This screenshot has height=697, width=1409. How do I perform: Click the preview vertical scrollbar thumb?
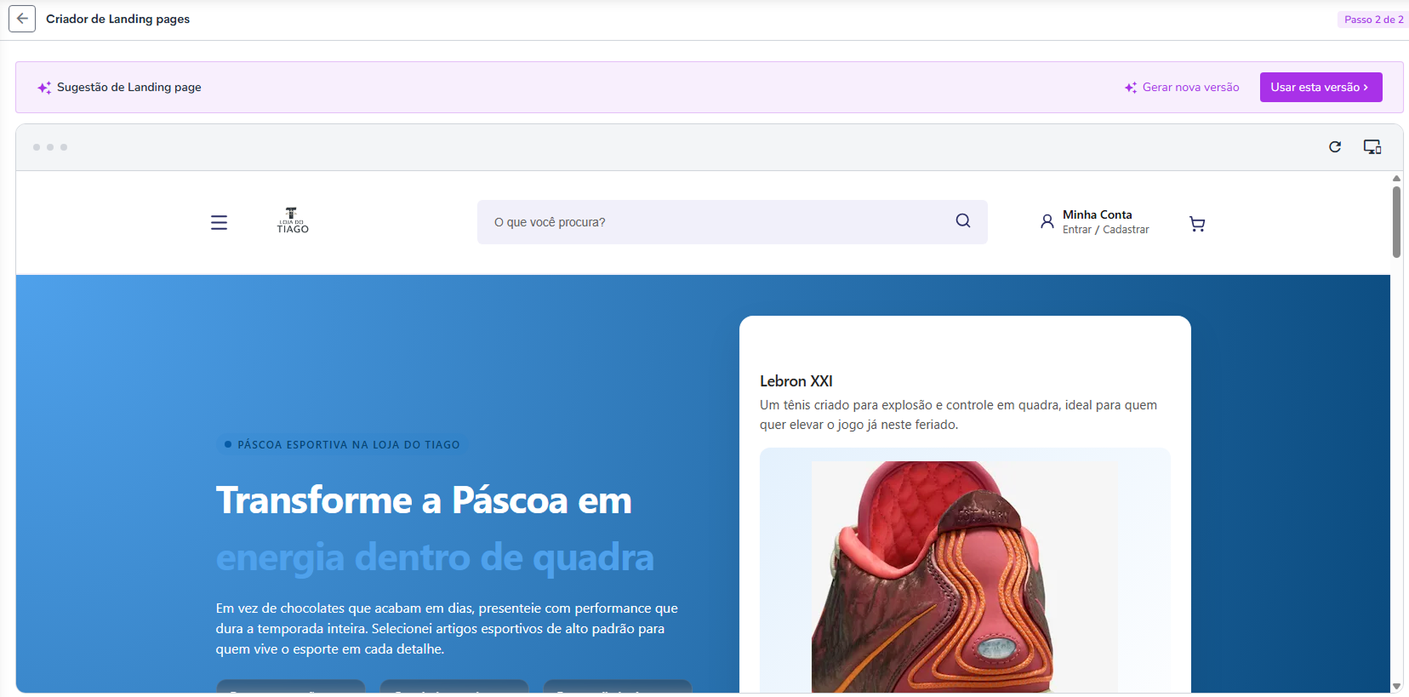(1396, 221)
